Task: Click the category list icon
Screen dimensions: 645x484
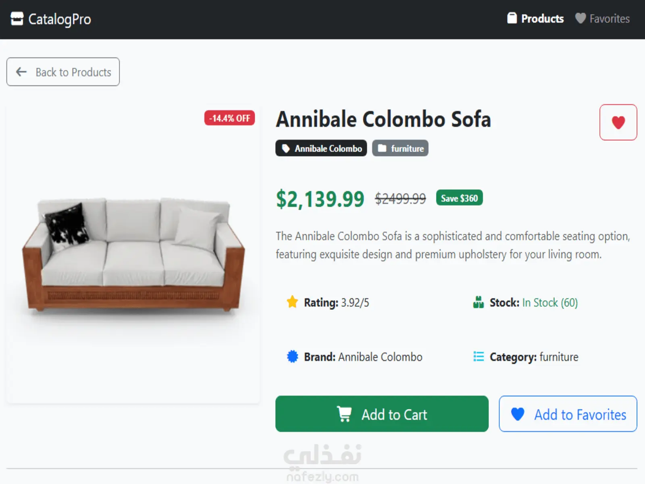Action: coord(479,357)
